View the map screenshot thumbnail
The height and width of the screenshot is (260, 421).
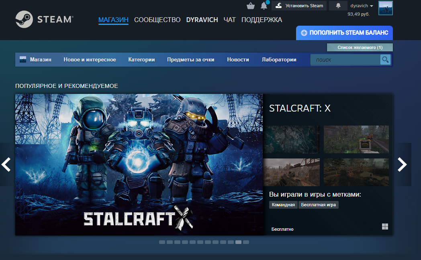pos(292,139)
